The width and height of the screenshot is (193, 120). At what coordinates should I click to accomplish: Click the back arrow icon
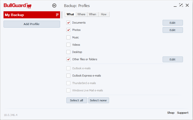point(54,6)
